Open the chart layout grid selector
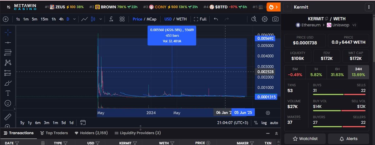Image resolution: width=375 pixels, height=145 pixels. pyautogui.click(x=122, y=19)
